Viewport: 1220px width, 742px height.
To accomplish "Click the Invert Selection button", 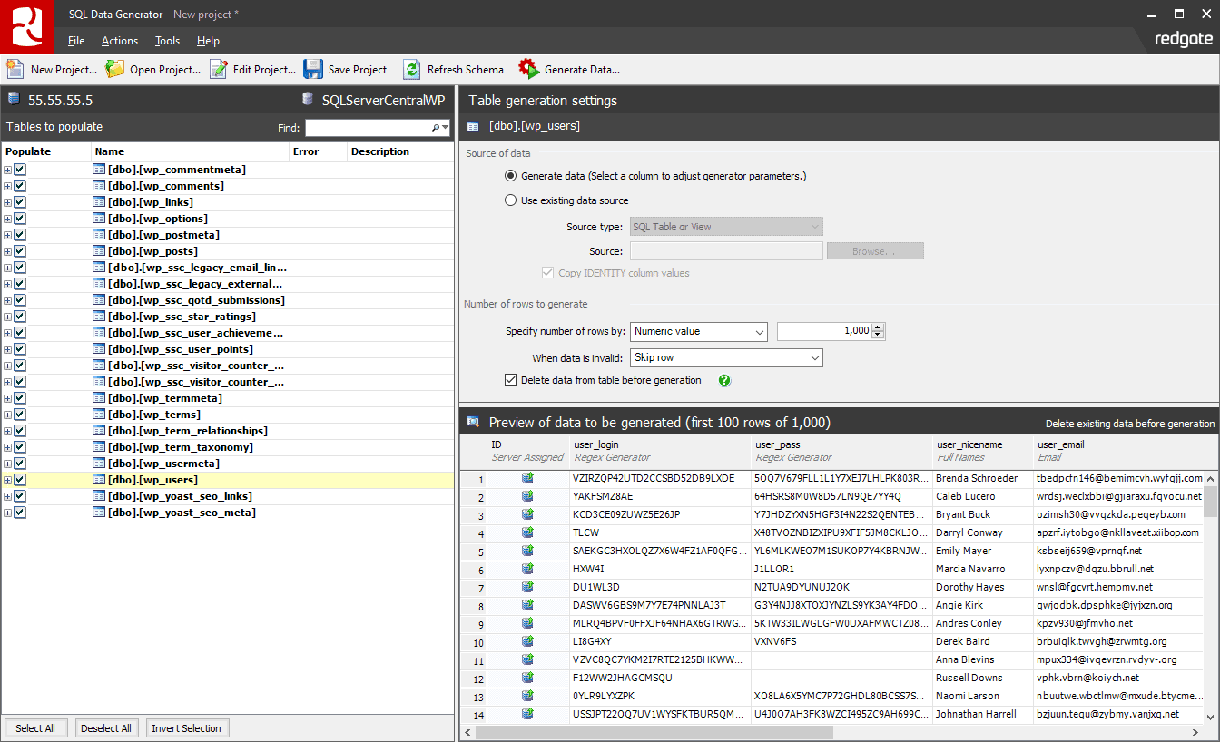I will pos(187,727).
